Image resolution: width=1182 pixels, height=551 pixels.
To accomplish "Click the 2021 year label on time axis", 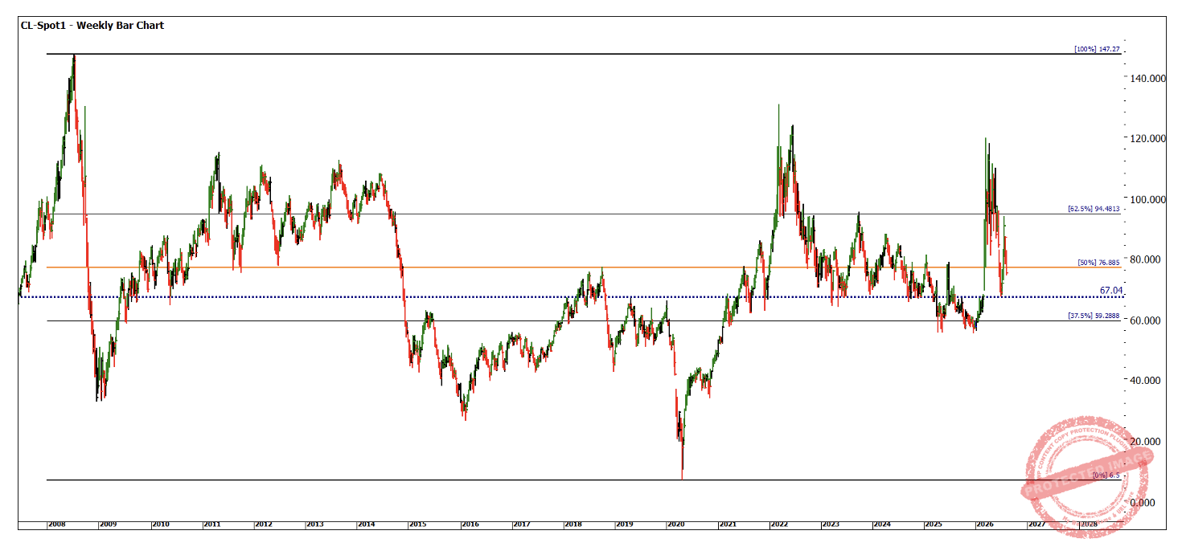I will tap(728, 524).
